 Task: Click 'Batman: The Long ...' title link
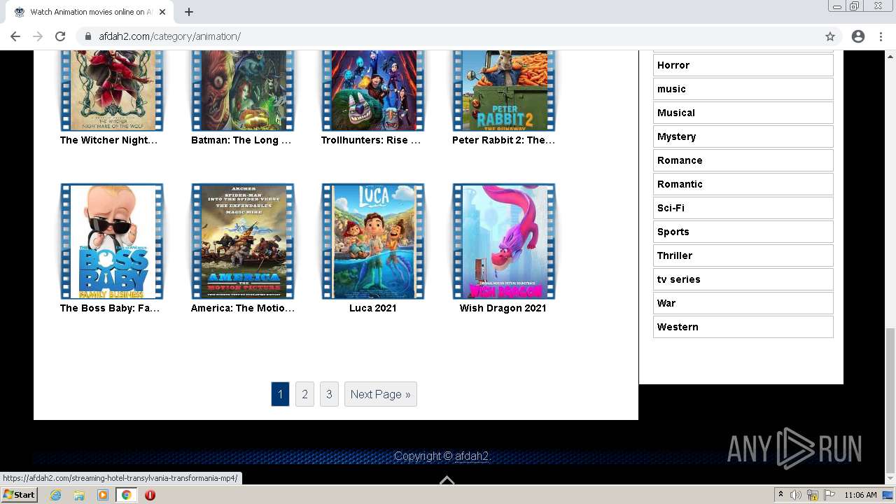(241, 140)
